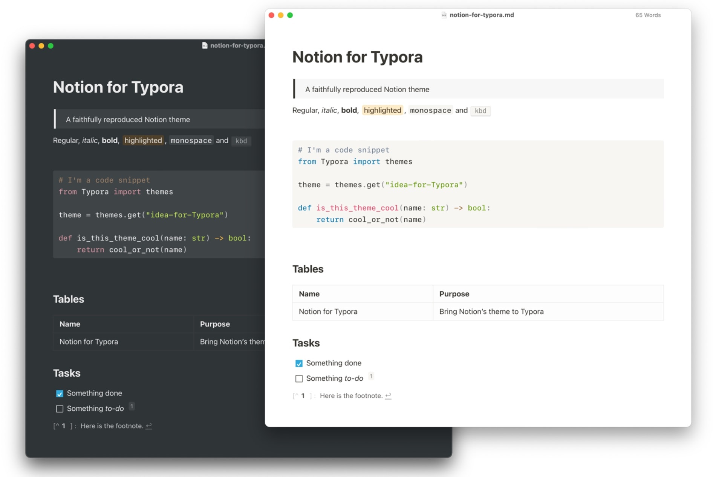Click the footnote return arrow in the dark window
This screenshot has height=477, width=713.
pos(149,426)
